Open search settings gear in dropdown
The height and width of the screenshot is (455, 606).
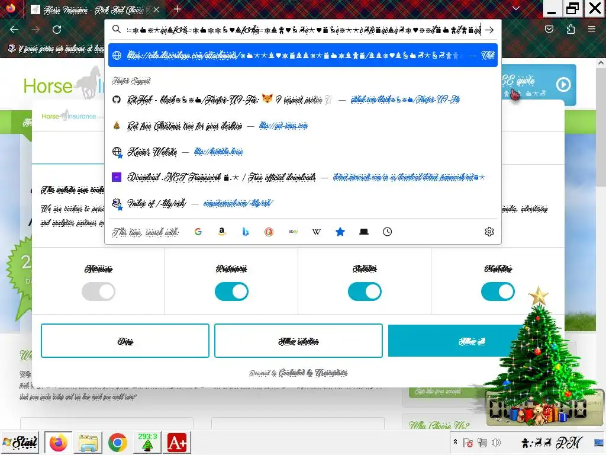[489, 232]
